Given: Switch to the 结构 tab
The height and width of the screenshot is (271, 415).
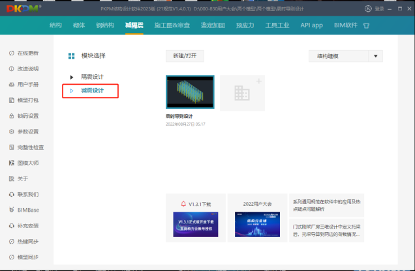Looking at the screenshot, I should [x=55, y=25].
